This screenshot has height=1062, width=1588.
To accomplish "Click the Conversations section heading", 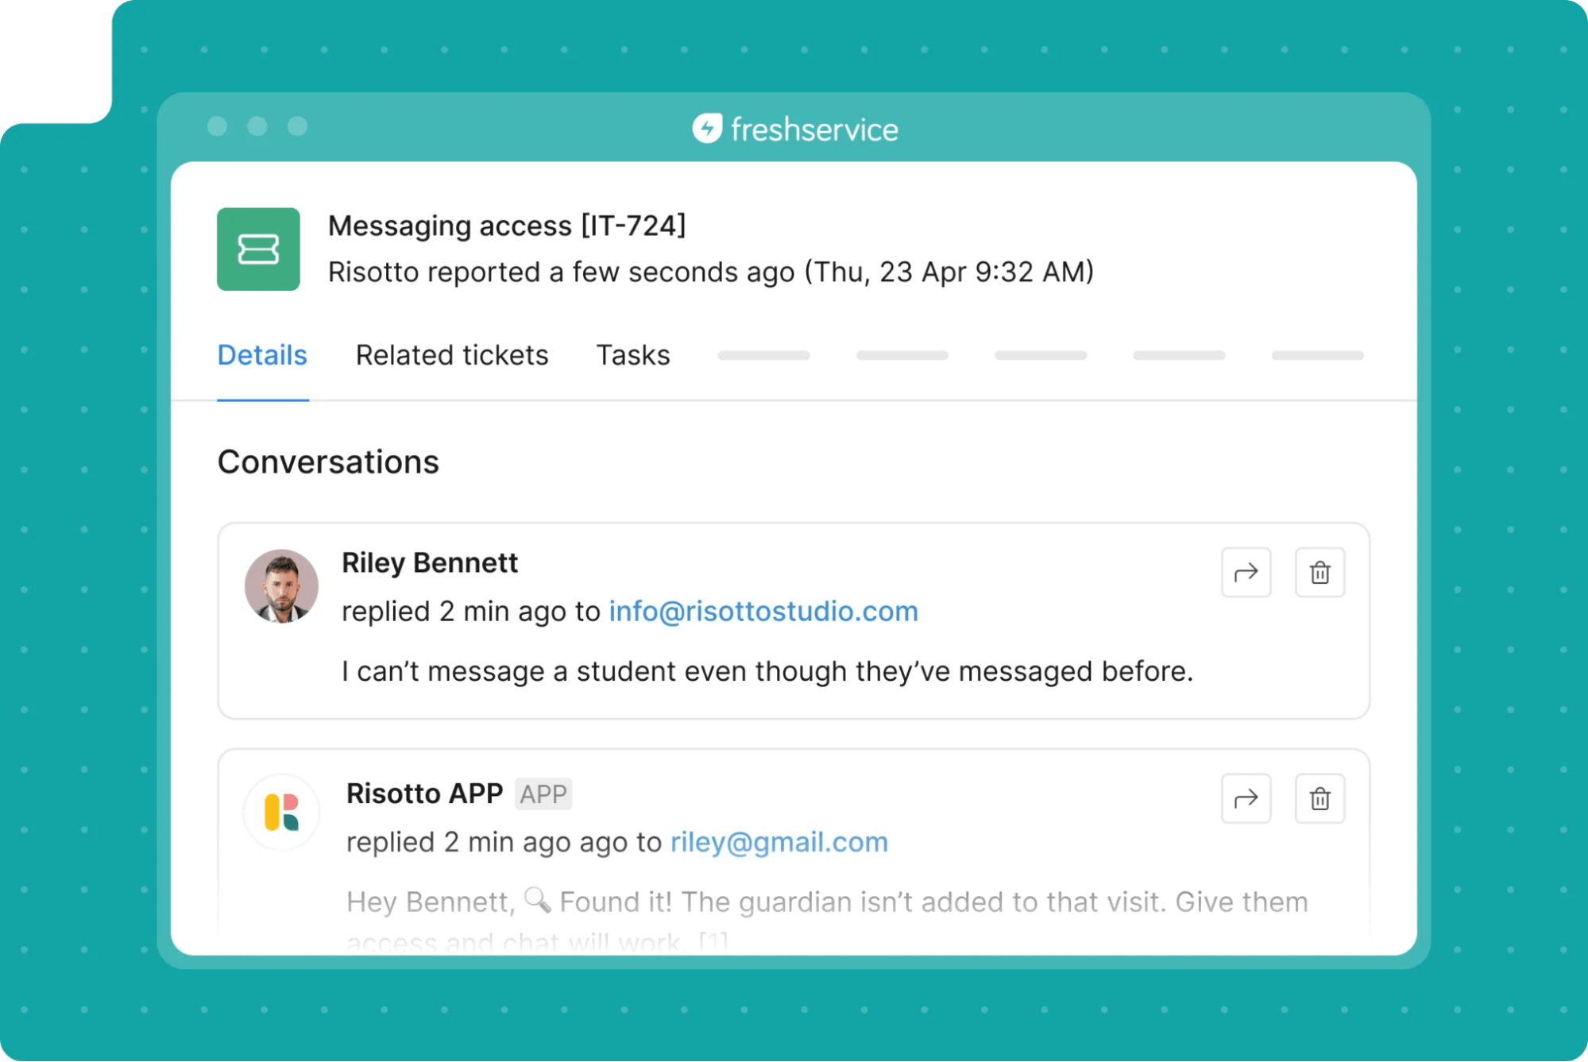I will (328, 462).
